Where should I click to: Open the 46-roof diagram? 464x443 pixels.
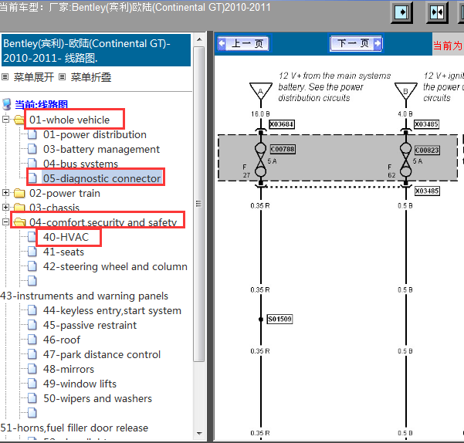[x=62, y=340]
